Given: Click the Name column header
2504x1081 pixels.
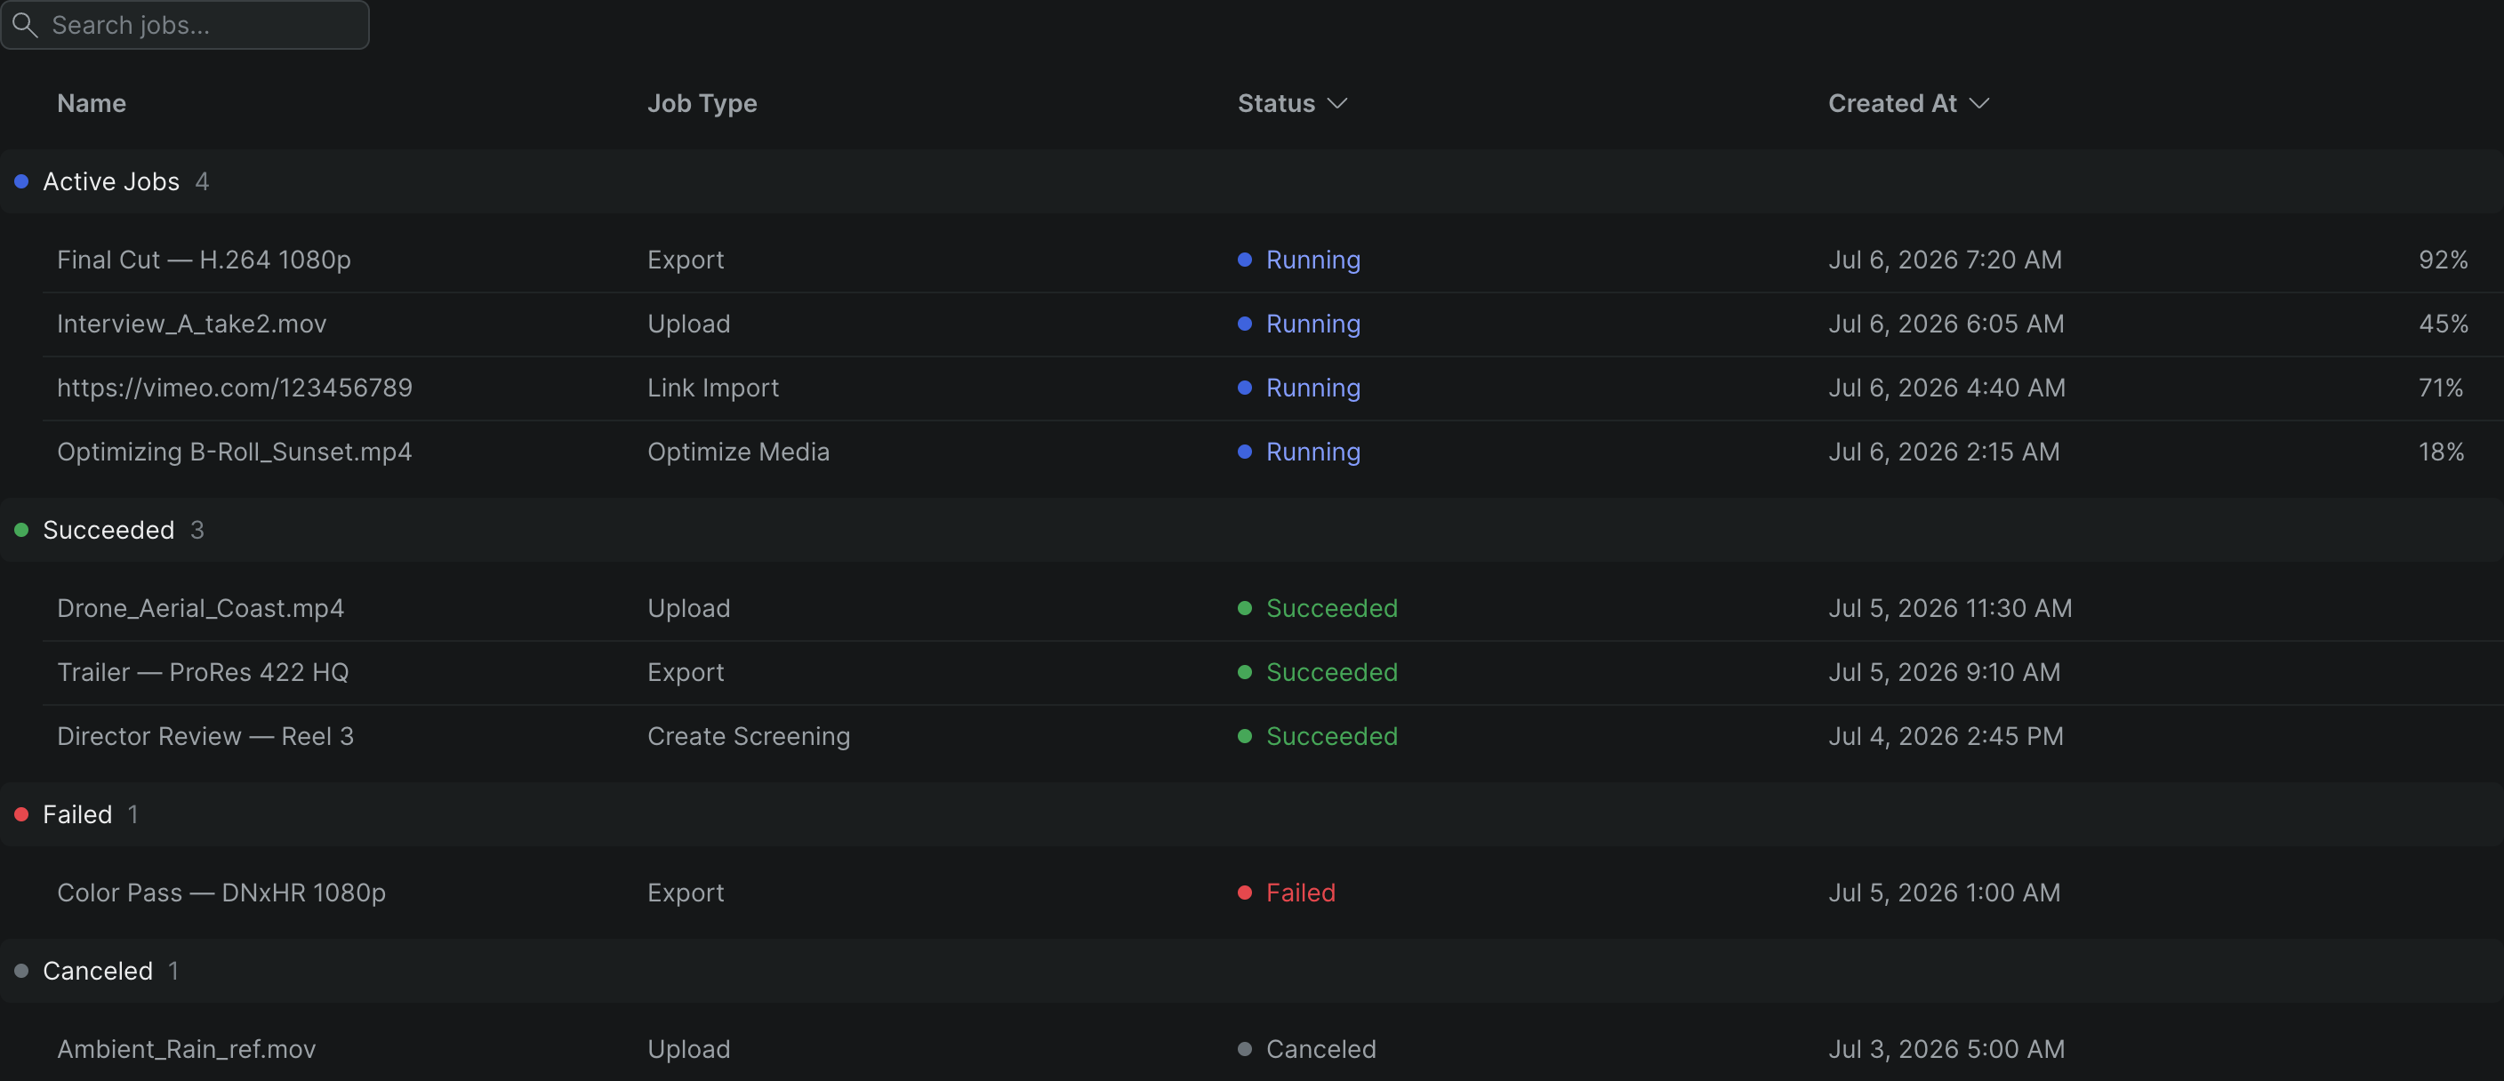Looking at the screenshot, I should (x=92, y=104).
